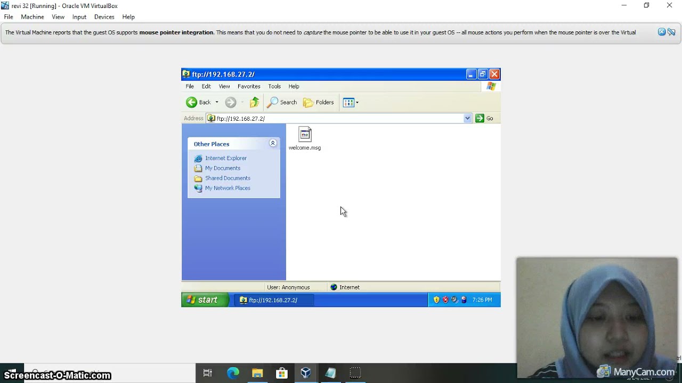Click the notepad-like app on host taskbar

[330, 373]
